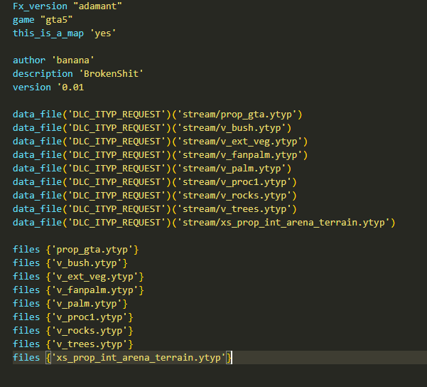The width and height of the screenshot is (427, 387).
Task: Click the data_file line for stream/v_rocks.ytyp
Action: click(x=155, y=196)
